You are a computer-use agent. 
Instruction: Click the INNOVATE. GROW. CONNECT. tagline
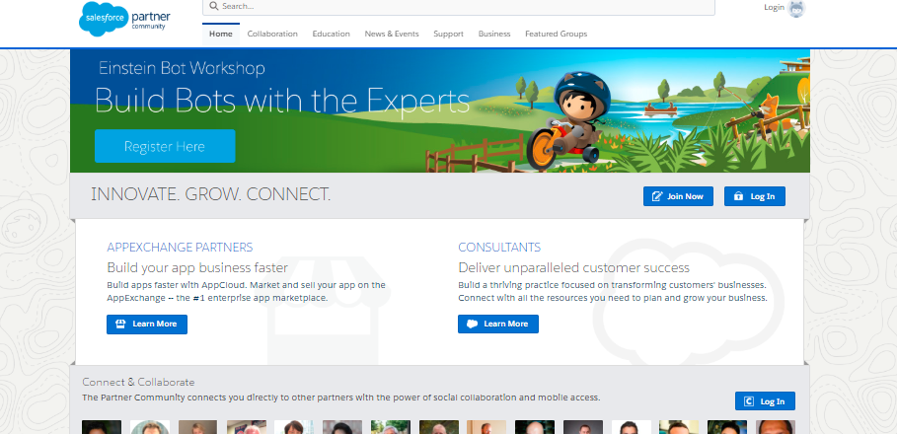coord(211,194)
